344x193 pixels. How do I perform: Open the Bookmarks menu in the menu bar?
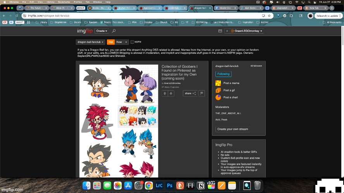coord(64,2)
